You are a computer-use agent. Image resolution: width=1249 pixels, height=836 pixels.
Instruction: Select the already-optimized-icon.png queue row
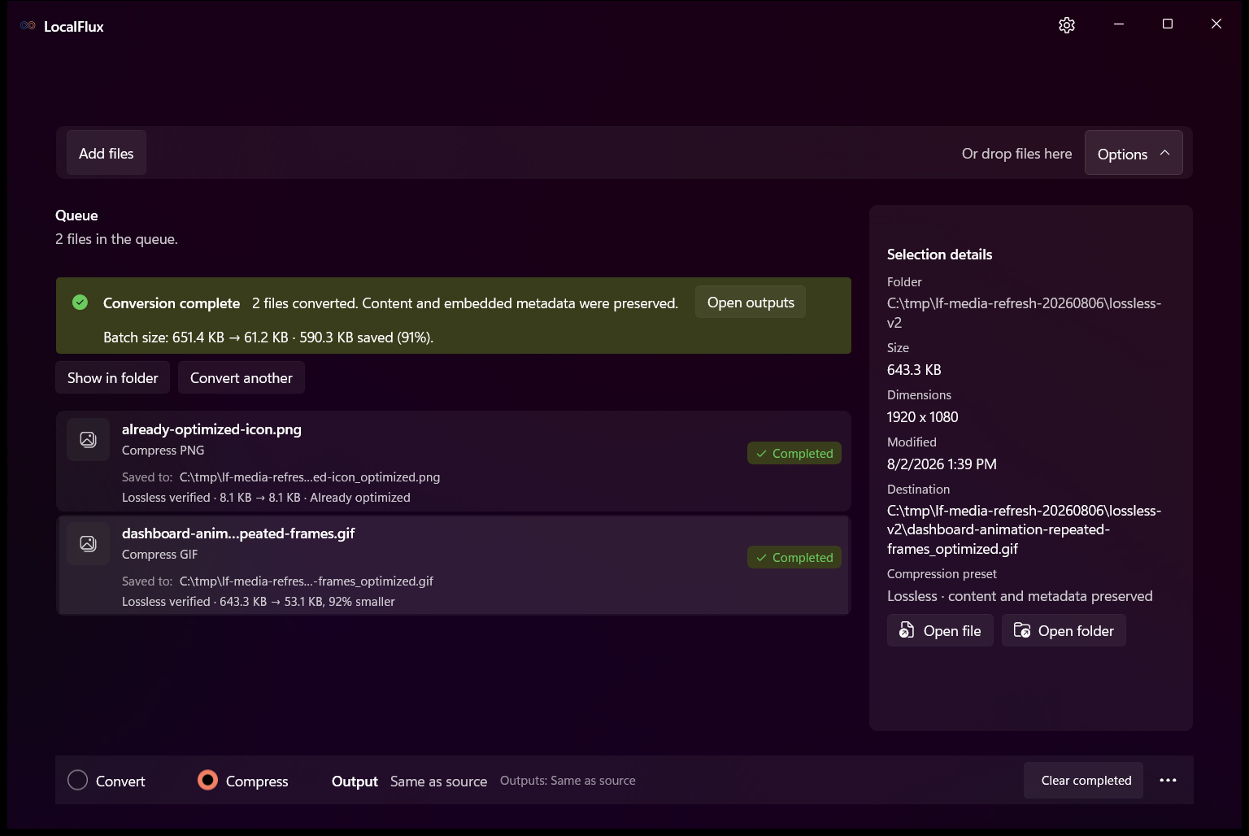pos(454,462)
